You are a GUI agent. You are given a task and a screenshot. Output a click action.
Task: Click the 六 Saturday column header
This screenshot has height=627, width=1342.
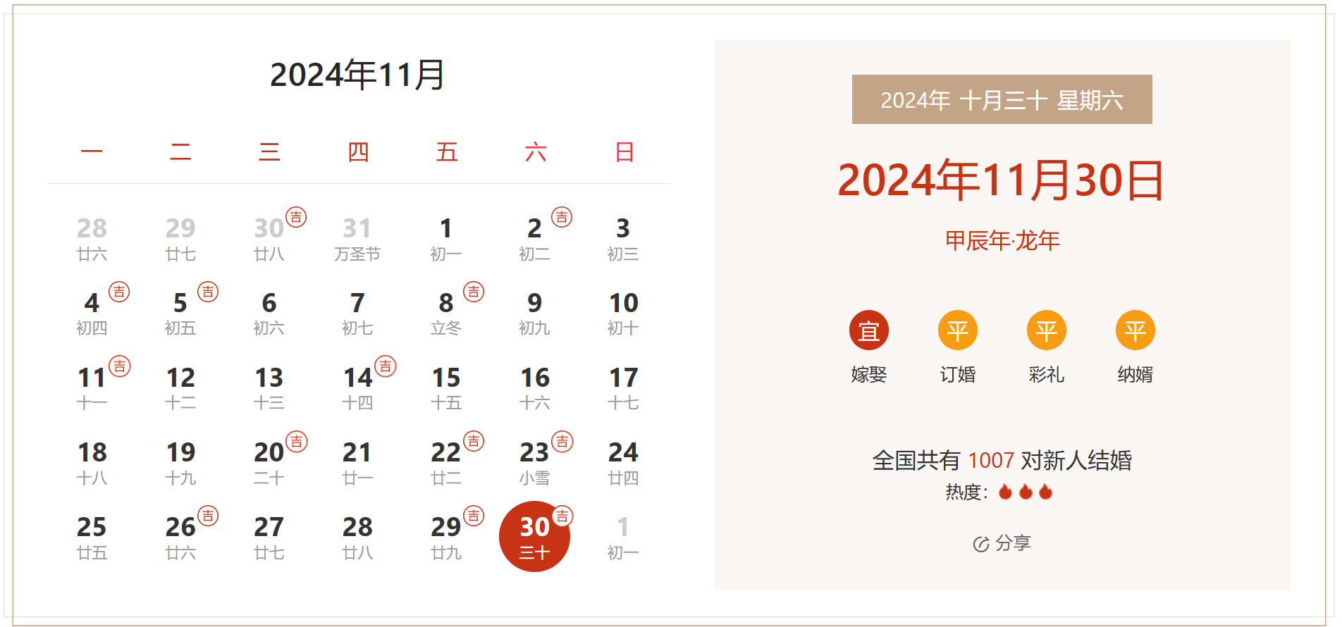tap(535, 152)
